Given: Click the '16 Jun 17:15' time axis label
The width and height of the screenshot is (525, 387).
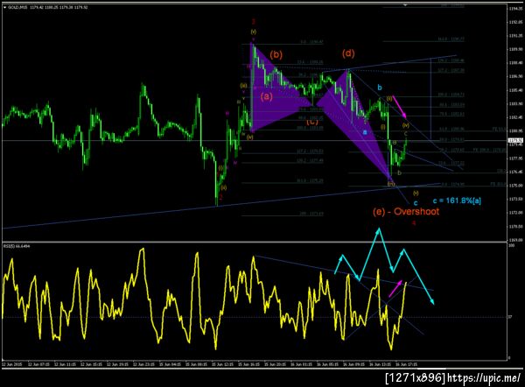Looking at the screenshot, I should (406, 364).
